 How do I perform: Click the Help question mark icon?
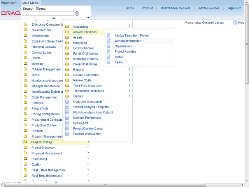pos(235,23)
